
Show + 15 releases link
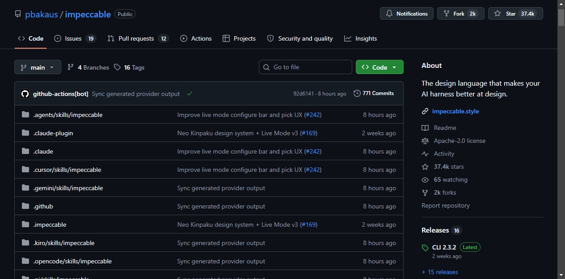(x=440, y=272)
